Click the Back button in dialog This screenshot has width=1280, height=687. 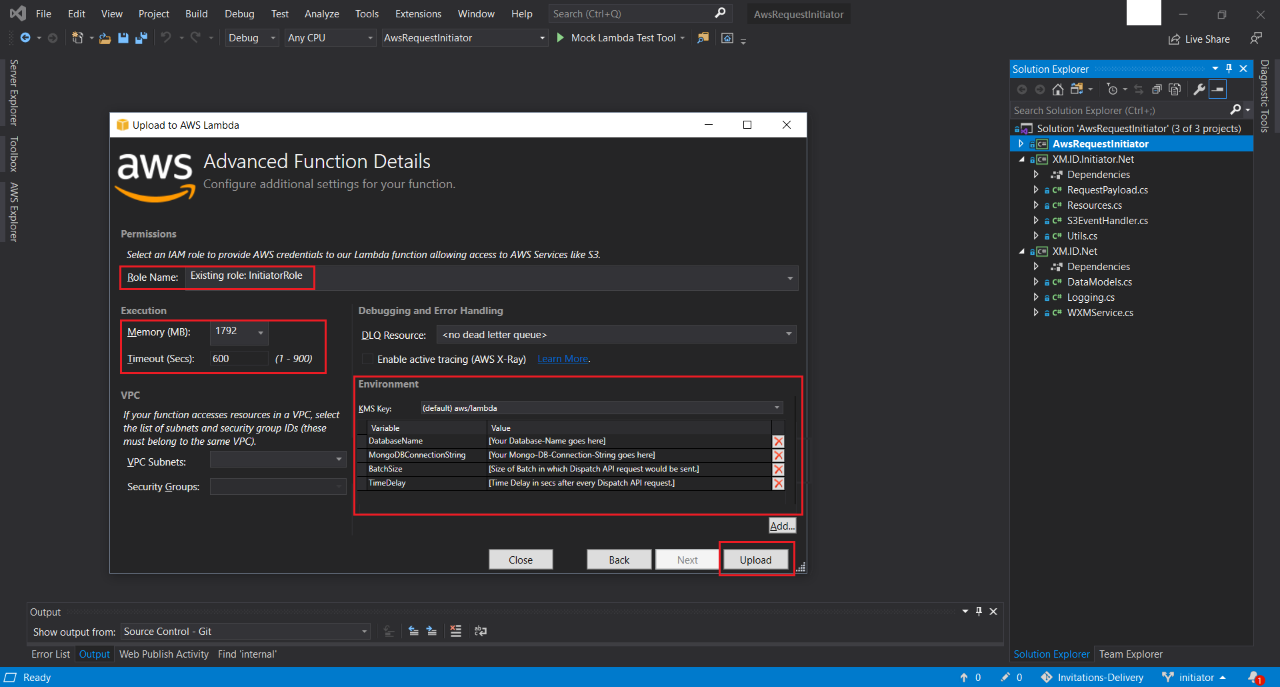point(619,560)
